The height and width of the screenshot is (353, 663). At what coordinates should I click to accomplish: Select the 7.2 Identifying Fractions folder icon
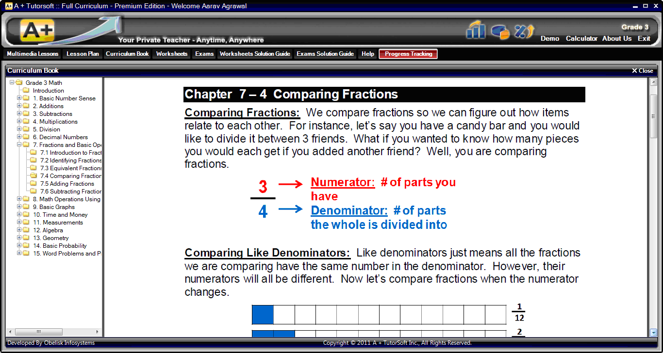click(33, 160)
